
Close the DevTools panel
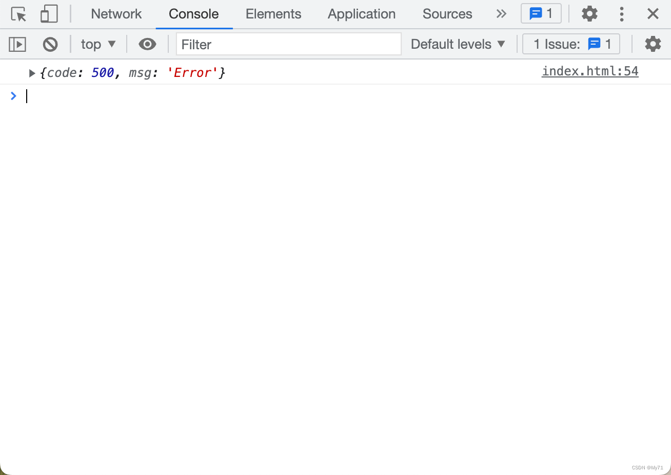tap(653, 14)
